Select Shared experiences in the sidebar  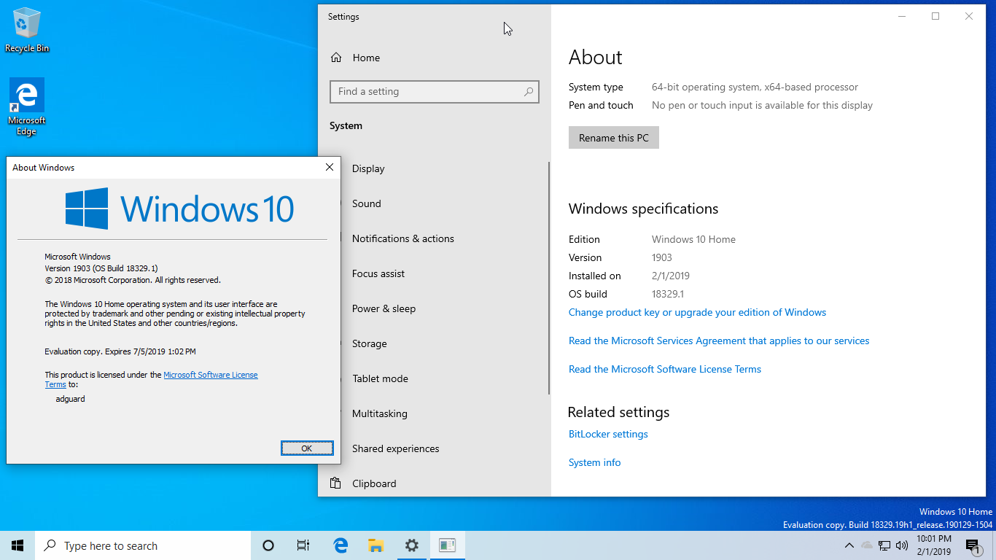[x=396, y=448]
